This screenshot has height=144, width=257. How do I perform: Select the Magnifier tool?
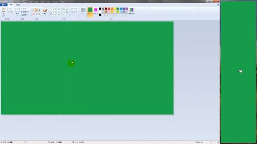[x=39, y=14]
